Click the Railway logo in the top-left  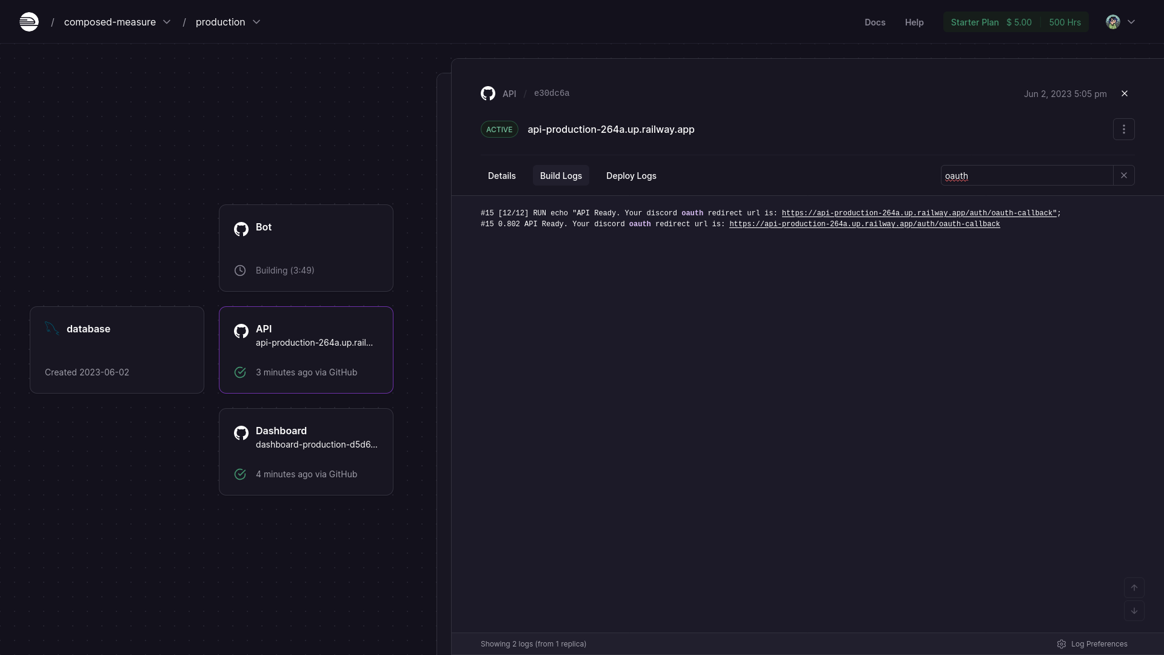click(x=28, y=21)
